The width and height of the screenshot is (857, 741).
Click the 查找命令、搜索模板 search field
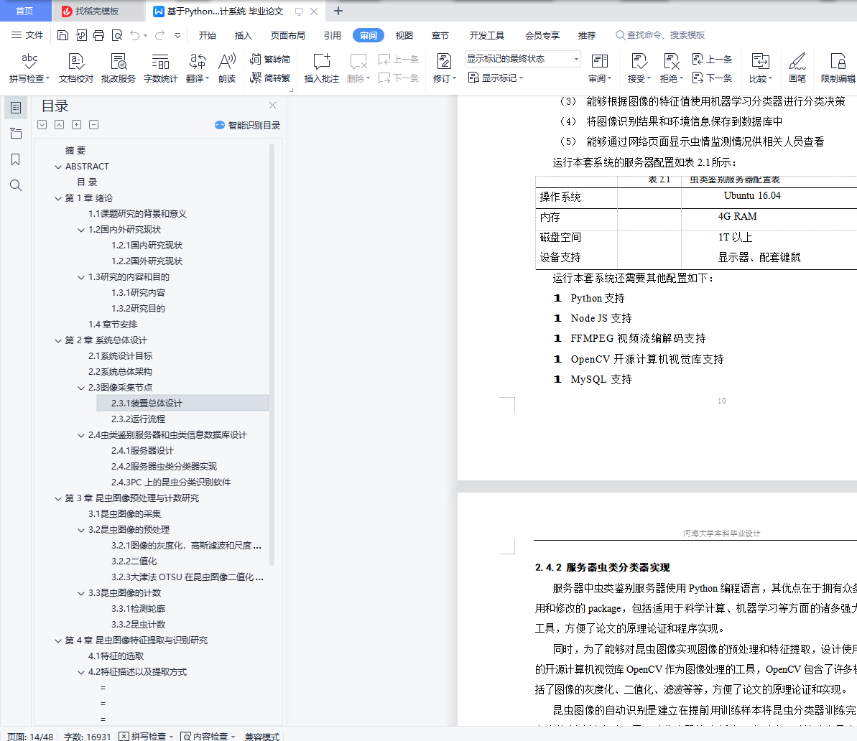[x=660, y=35]
